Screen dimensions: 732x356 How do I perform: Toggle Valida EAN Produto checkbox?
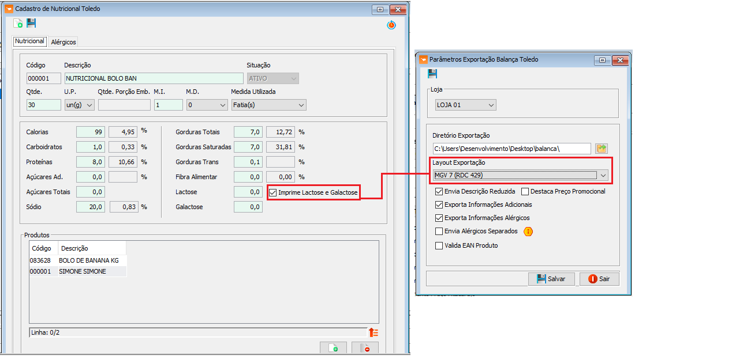coord(439,245)
